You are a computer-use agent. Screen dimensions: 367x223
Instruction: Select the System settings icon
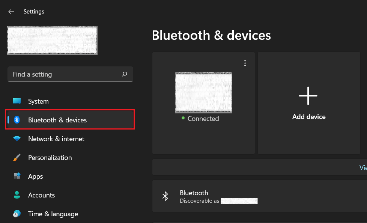(17, 101)
